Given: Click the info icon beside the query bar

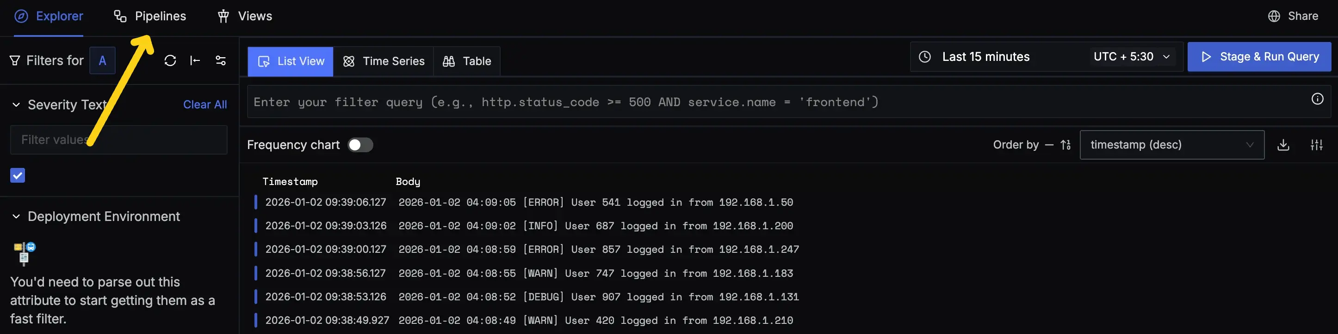Looking at the screenshot, I should pyautogui.click(x=1318, y=98).
